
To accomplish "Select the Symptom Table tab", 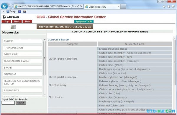I will [x=84, y=22].
